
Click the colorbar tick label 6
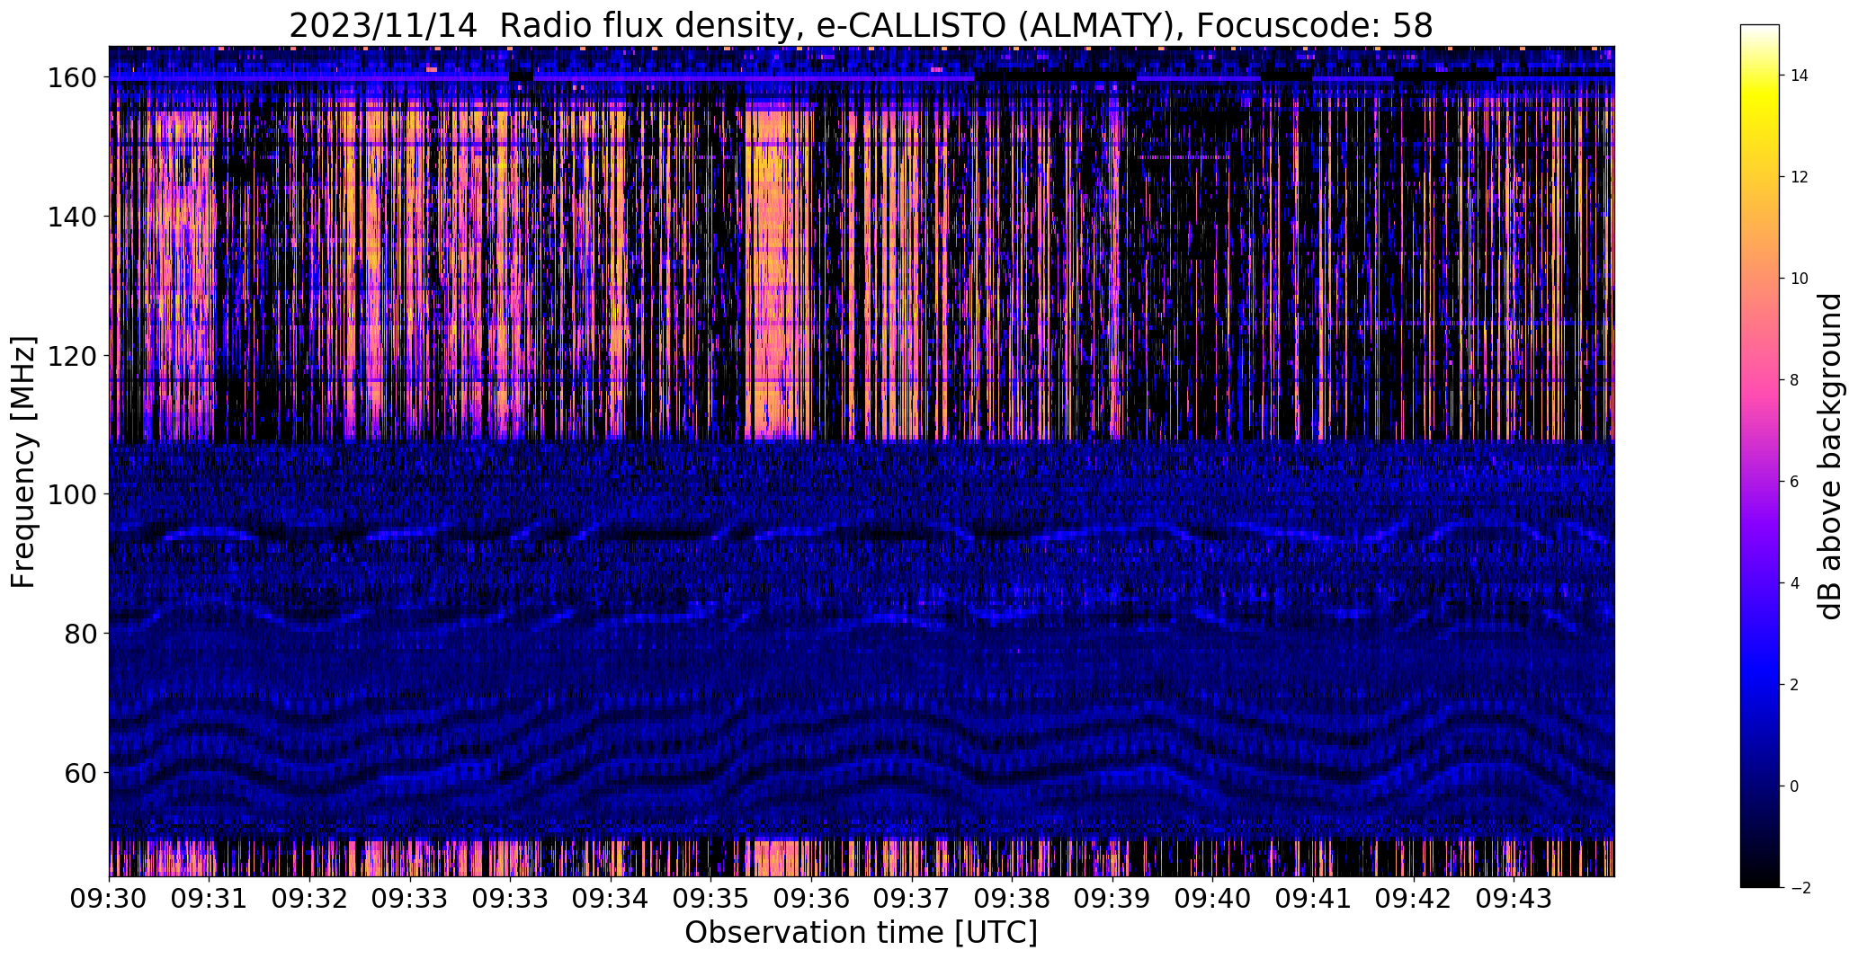1795,482
